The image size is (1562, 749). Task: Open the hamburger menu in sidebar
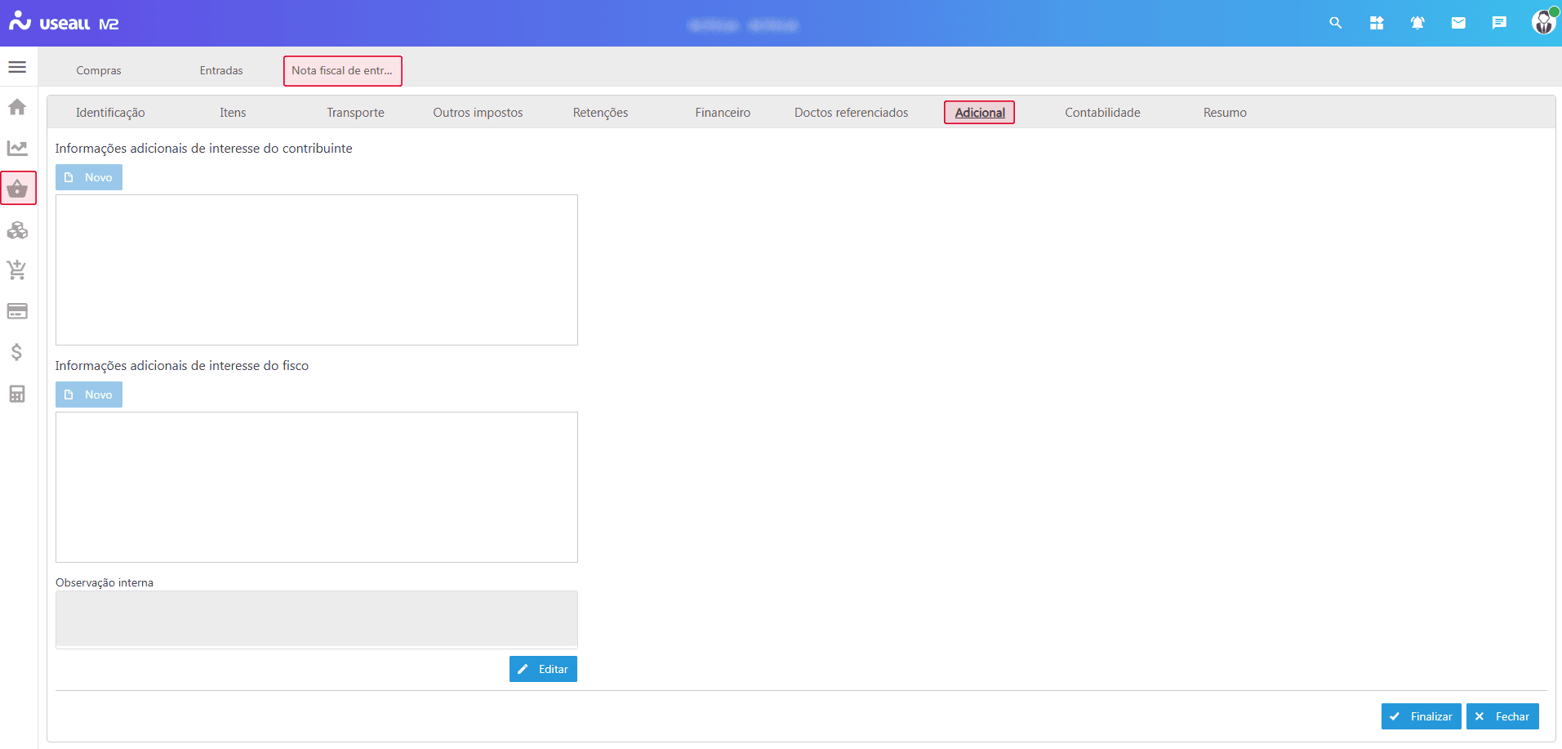pos(17,67)
